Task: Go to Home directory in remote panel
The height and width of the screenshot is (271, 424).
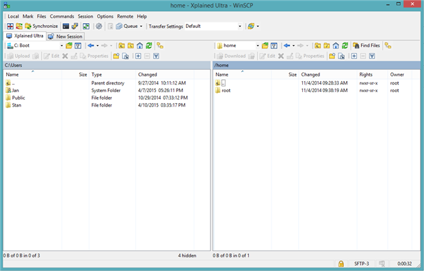Action: pyautogui.click(x=336, y=46)
